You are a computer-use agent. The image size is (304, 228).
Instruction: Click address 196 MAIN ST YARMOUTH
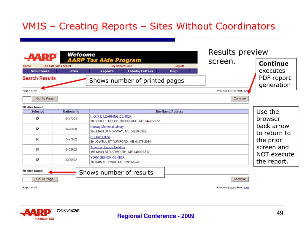120,152
